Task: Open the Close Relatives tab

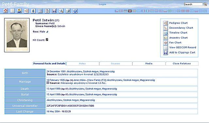Action: coord(182,64)
